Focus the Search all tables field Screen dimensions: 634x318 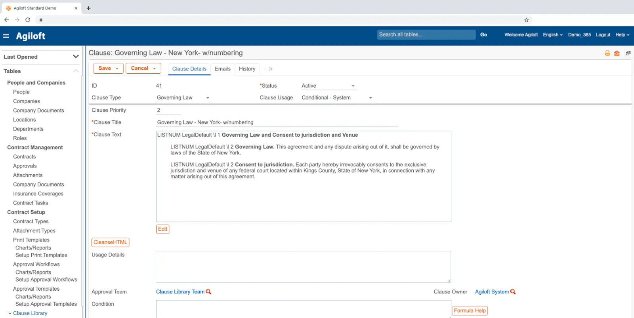[426, 35]
